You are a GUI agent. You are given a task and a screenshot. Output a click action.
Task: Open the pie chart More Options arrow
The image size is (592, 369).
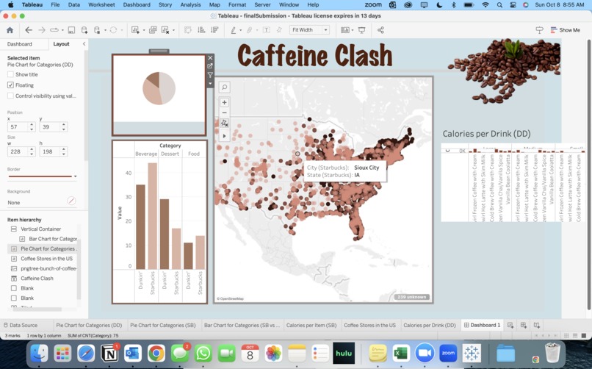pyautogui.click(x=210, y=84)
